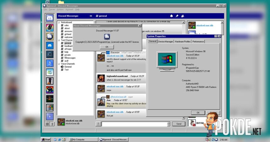The height and width of the screenshot is (142, 270).
Task: Click the System Properties help question button
Action: (x=216, y=36)
